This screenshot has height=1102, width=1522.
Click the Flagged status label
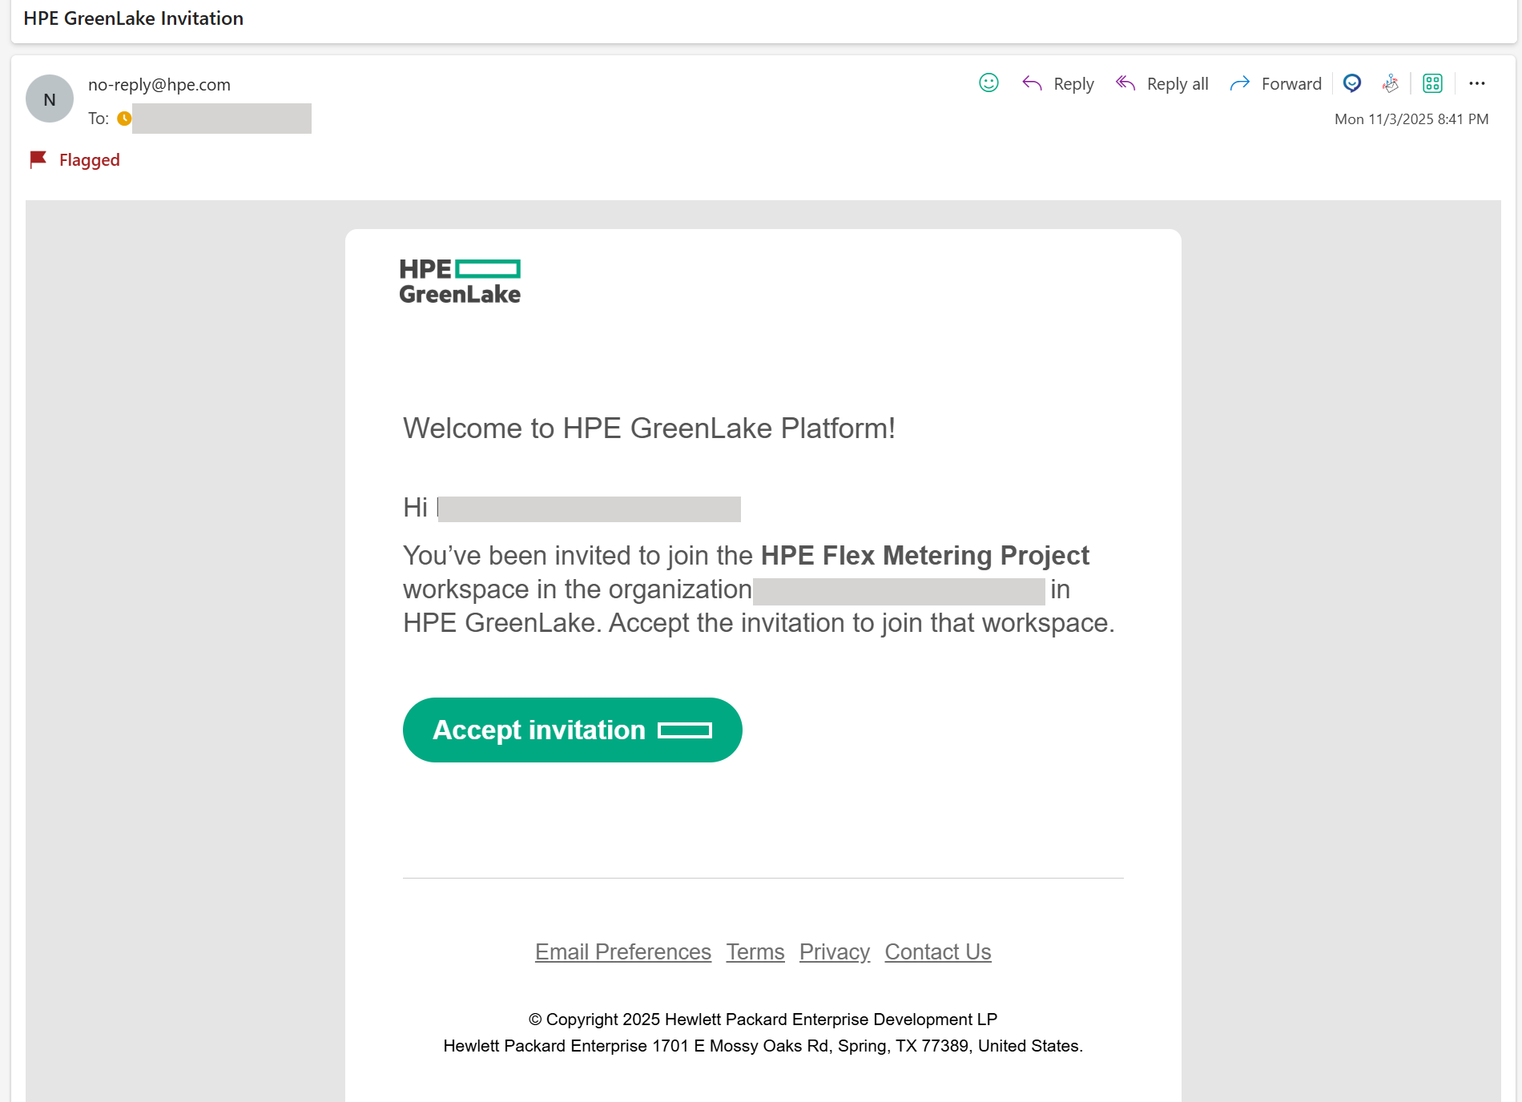point(90,160)
